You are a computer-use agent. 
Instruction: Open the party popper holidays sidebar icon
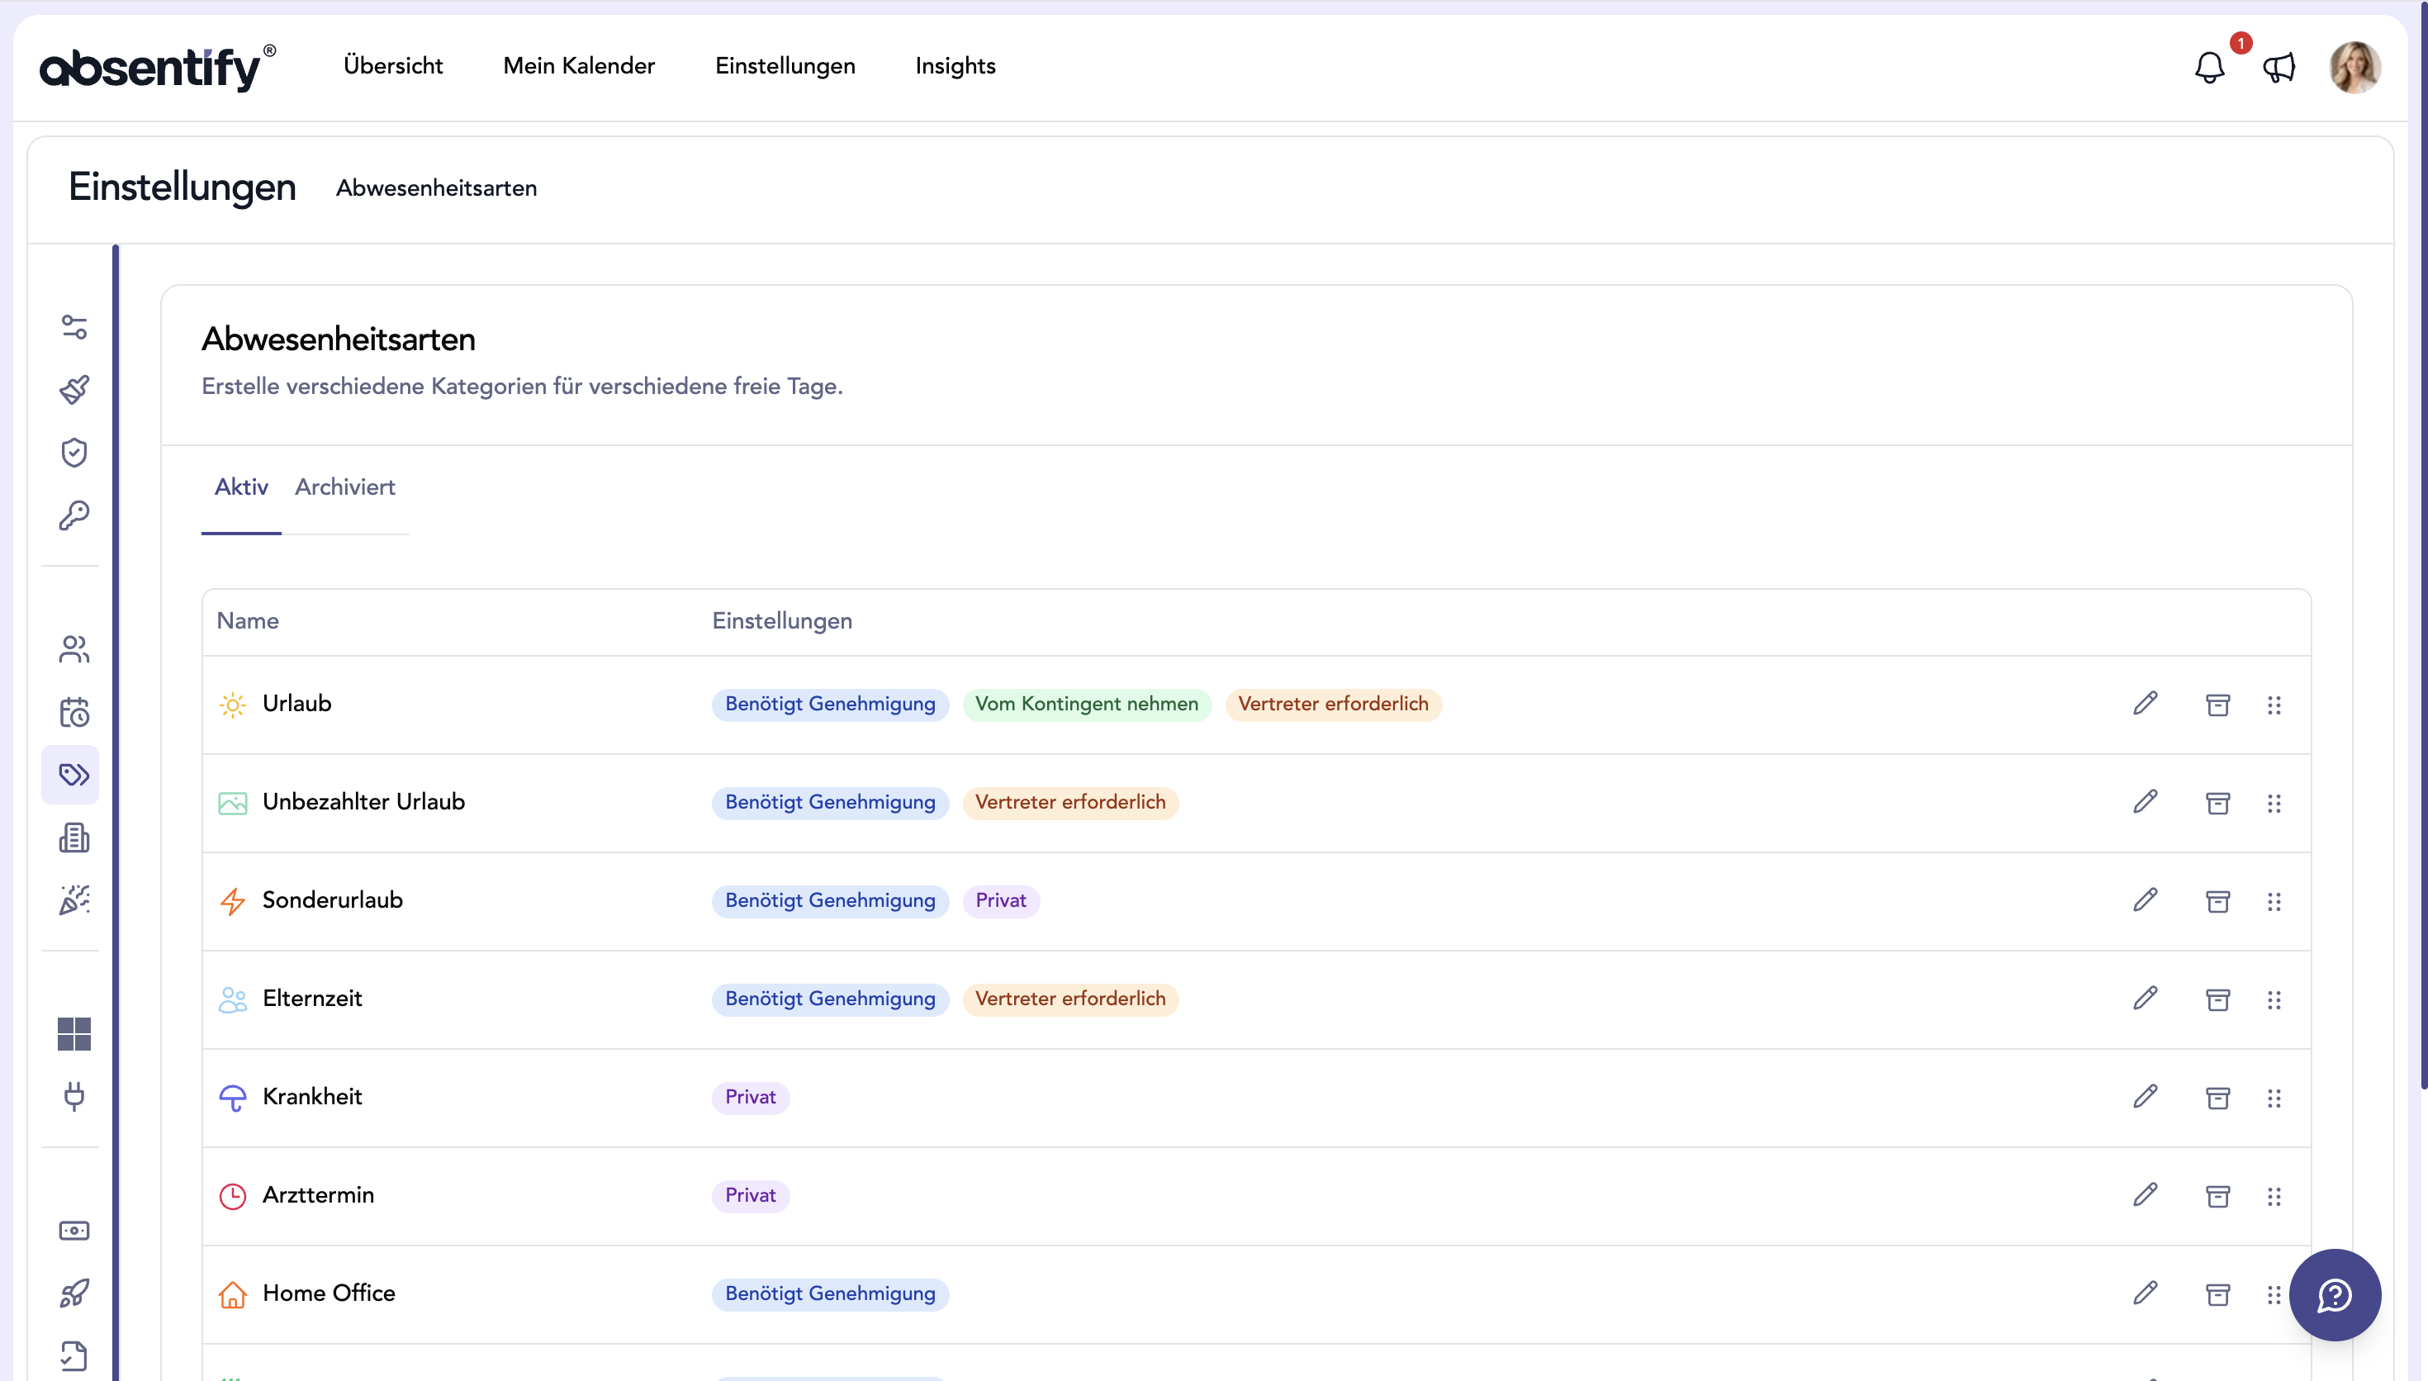[x=74, y=900]
